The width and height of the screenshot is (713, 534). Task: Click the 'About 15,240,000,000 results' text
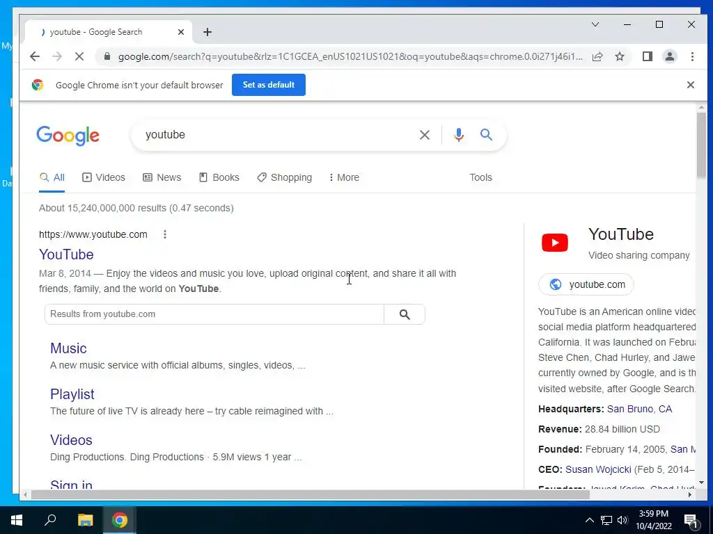[136, 208]
